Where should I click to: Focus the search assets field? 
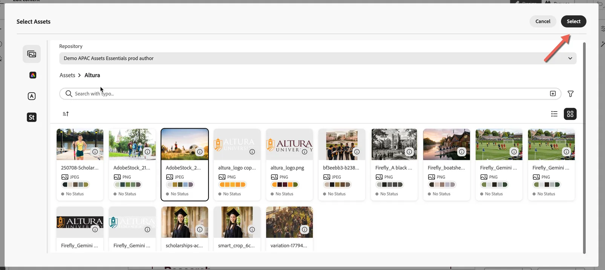click(310, 94)
